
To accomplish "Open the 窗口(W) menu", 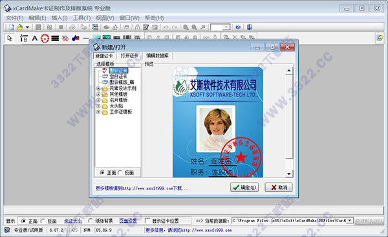I will click(x=129, y=18).
